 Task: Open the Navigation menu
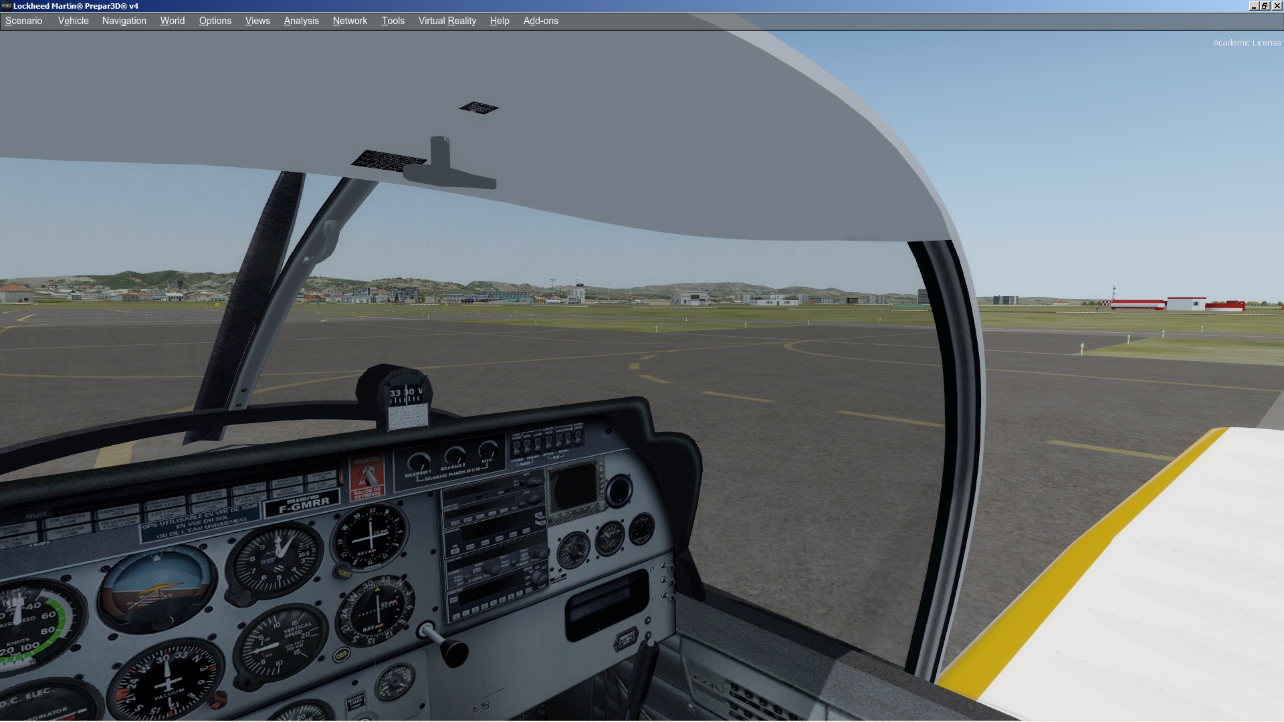point(124,21)
